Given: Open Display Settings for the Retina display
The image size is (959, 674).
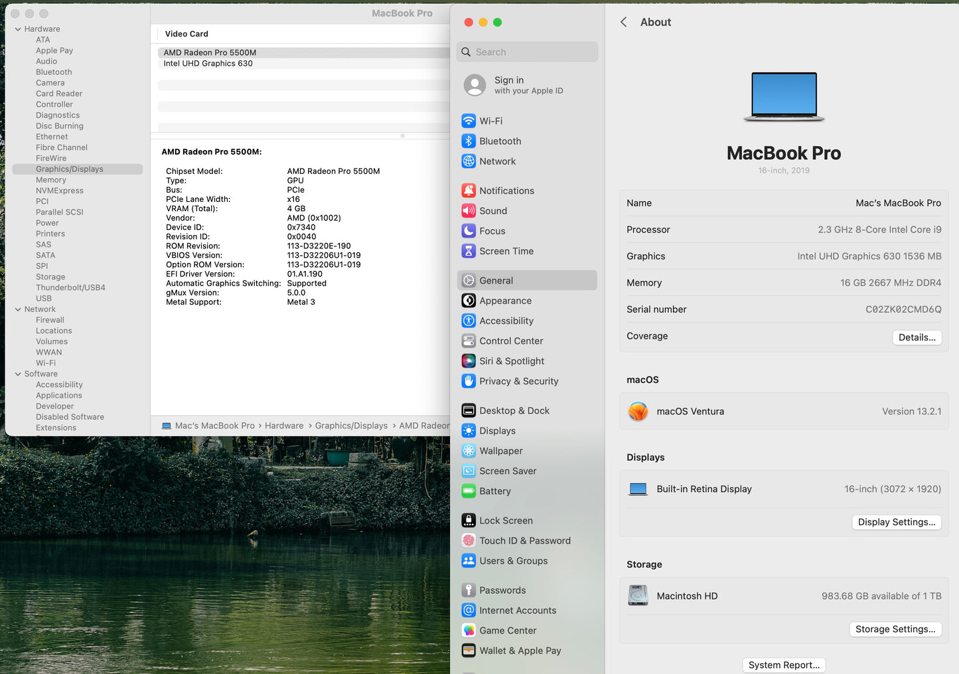Looking at the screenshot, I should click(x=897, y=522).
